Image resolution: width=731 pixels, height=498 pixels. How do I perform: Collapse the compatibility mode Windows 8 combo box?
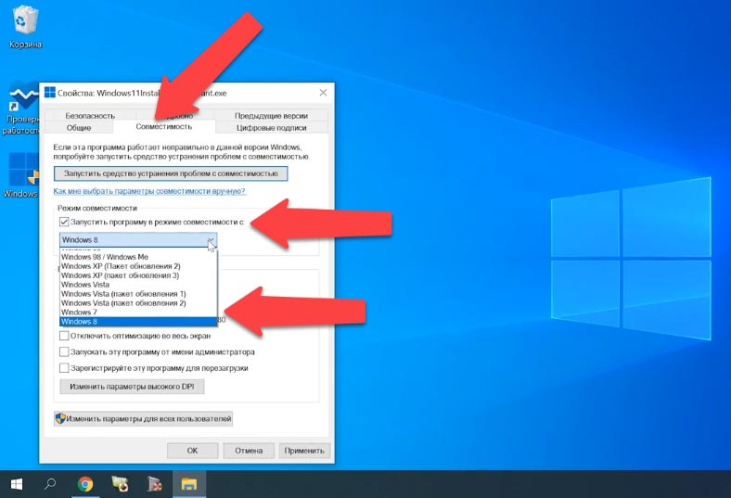coord(138,240)
